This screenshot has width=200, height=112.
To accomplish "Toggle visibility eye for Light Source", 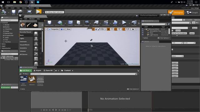I will pyautogui.click(x=142, y=35).
